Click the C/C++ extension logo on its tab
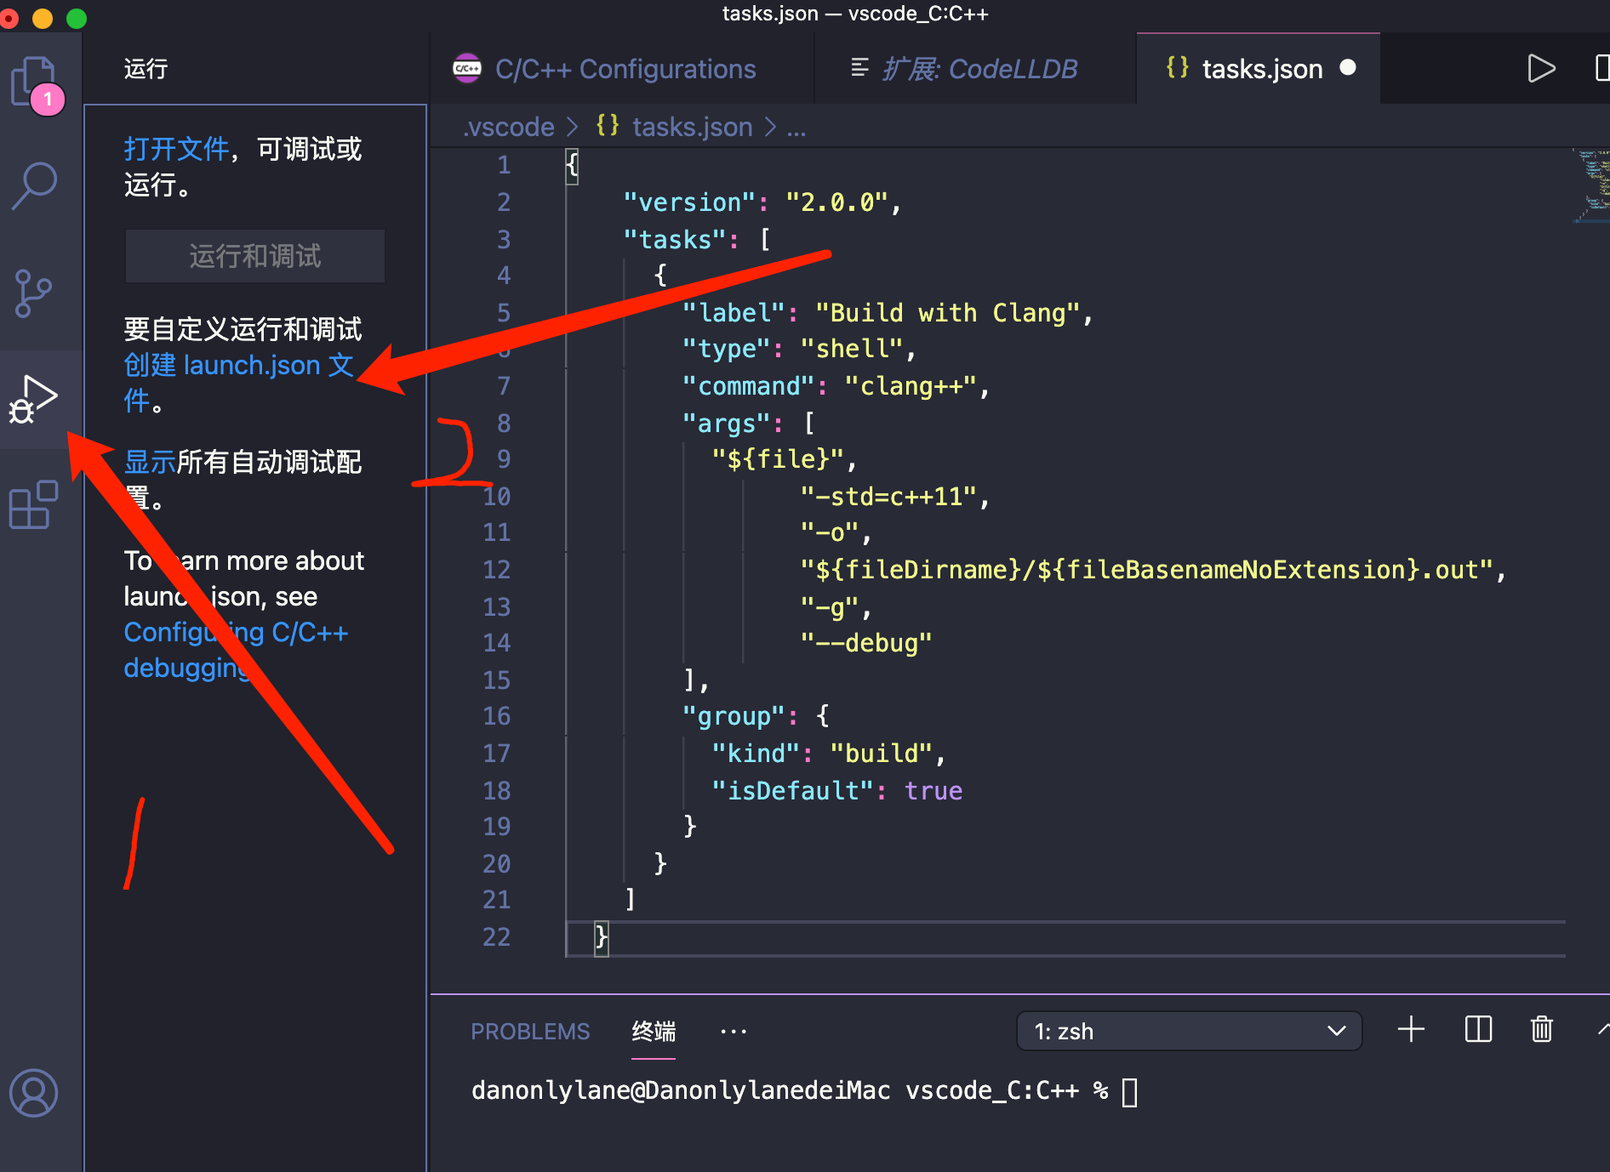Screen dimensions: 1610x1172 pos(466,69)
